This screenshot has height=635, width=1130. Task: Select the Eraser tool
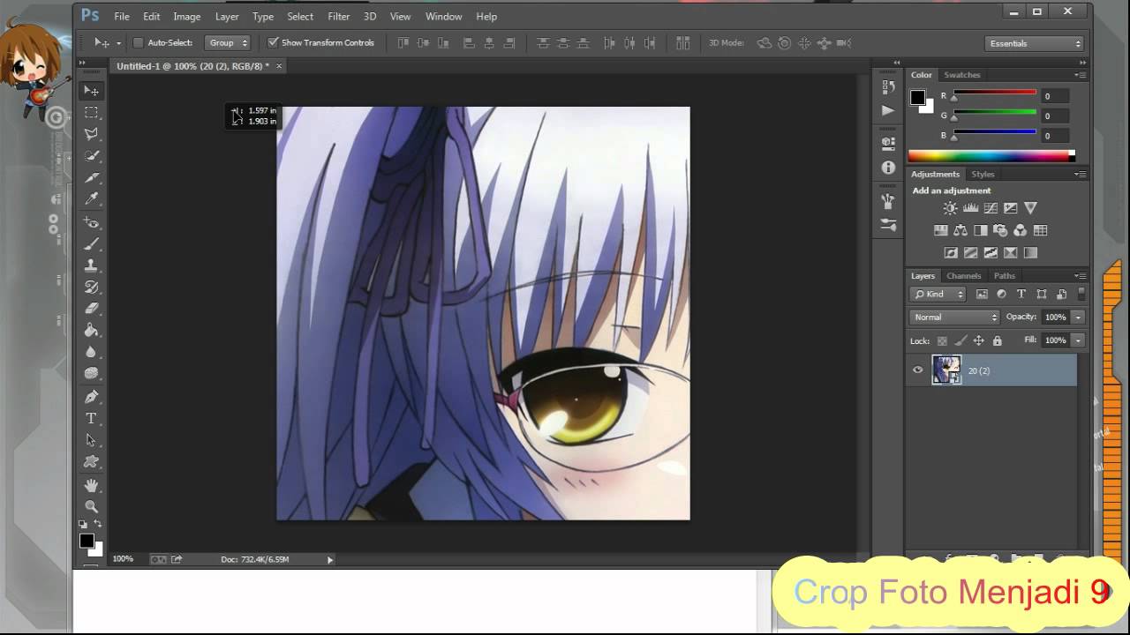(91, 309)
